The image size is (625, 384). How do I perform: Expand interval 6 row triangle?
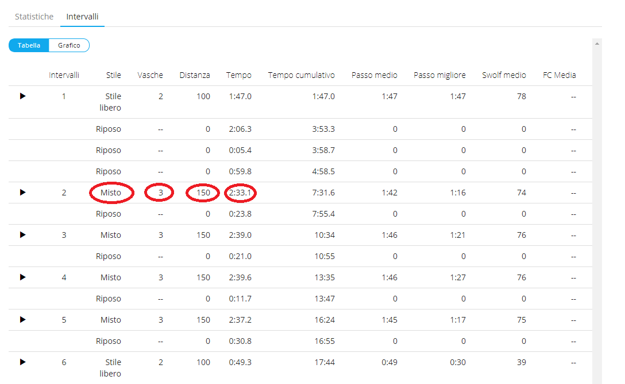pos(23,362)
